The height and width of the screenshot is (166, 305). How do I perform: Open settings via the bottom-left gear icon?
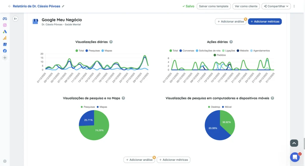pos(5,161)
